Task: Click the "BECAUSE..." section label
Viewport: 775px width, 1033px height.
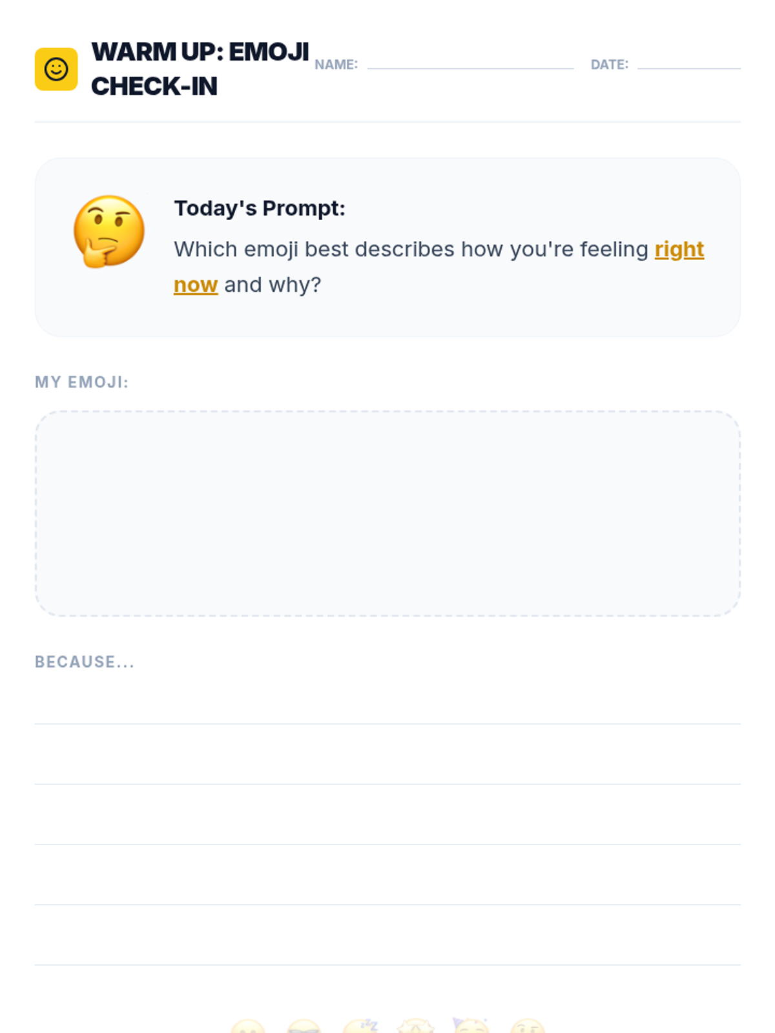Action: [85, 662]
